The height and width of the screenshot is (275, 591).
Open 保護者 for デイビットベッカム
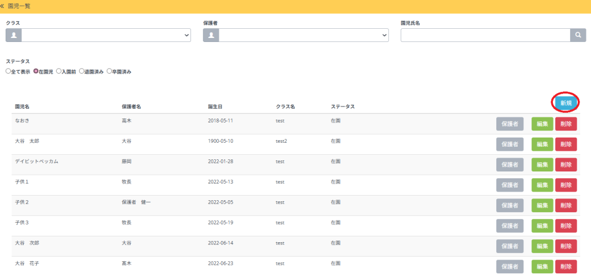click(510, 165)
